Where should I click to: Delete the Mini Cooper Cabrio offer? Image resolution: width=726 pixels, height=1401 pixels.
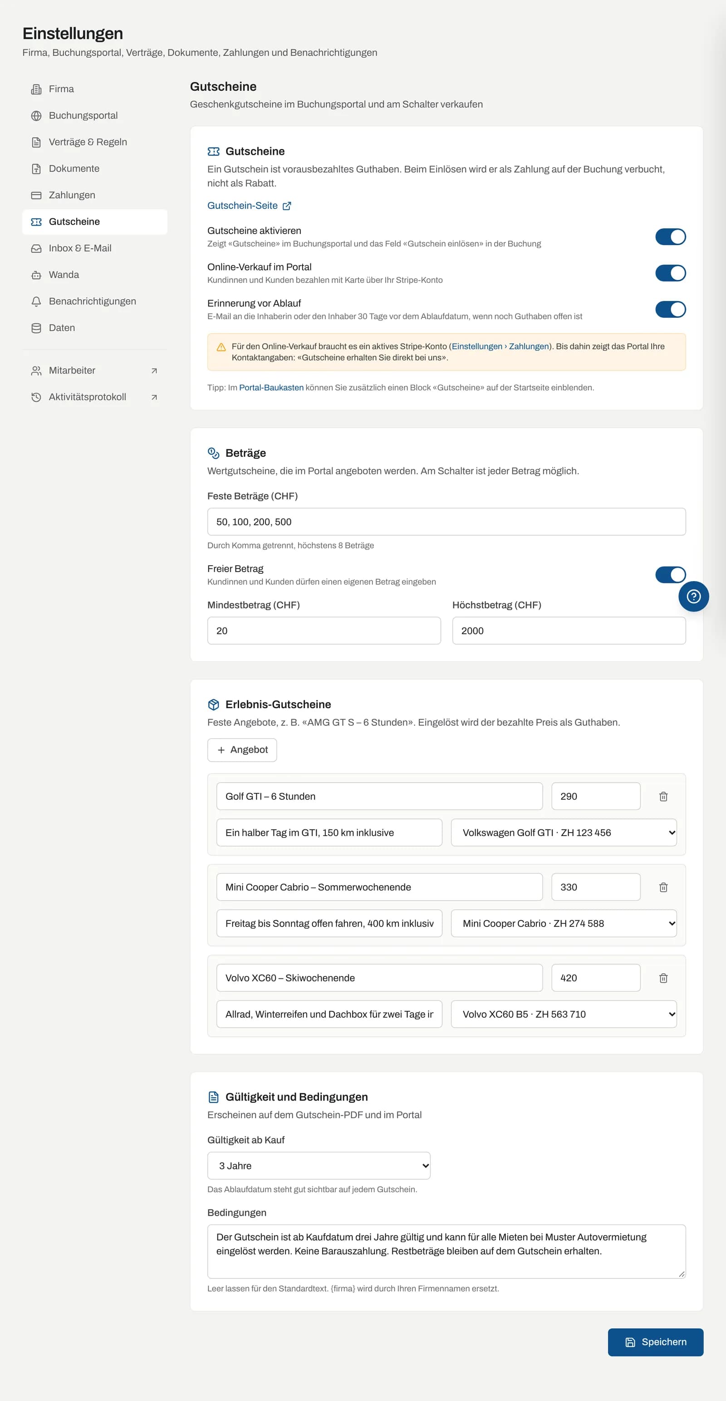pyautogui.click(x=663, y=887)
